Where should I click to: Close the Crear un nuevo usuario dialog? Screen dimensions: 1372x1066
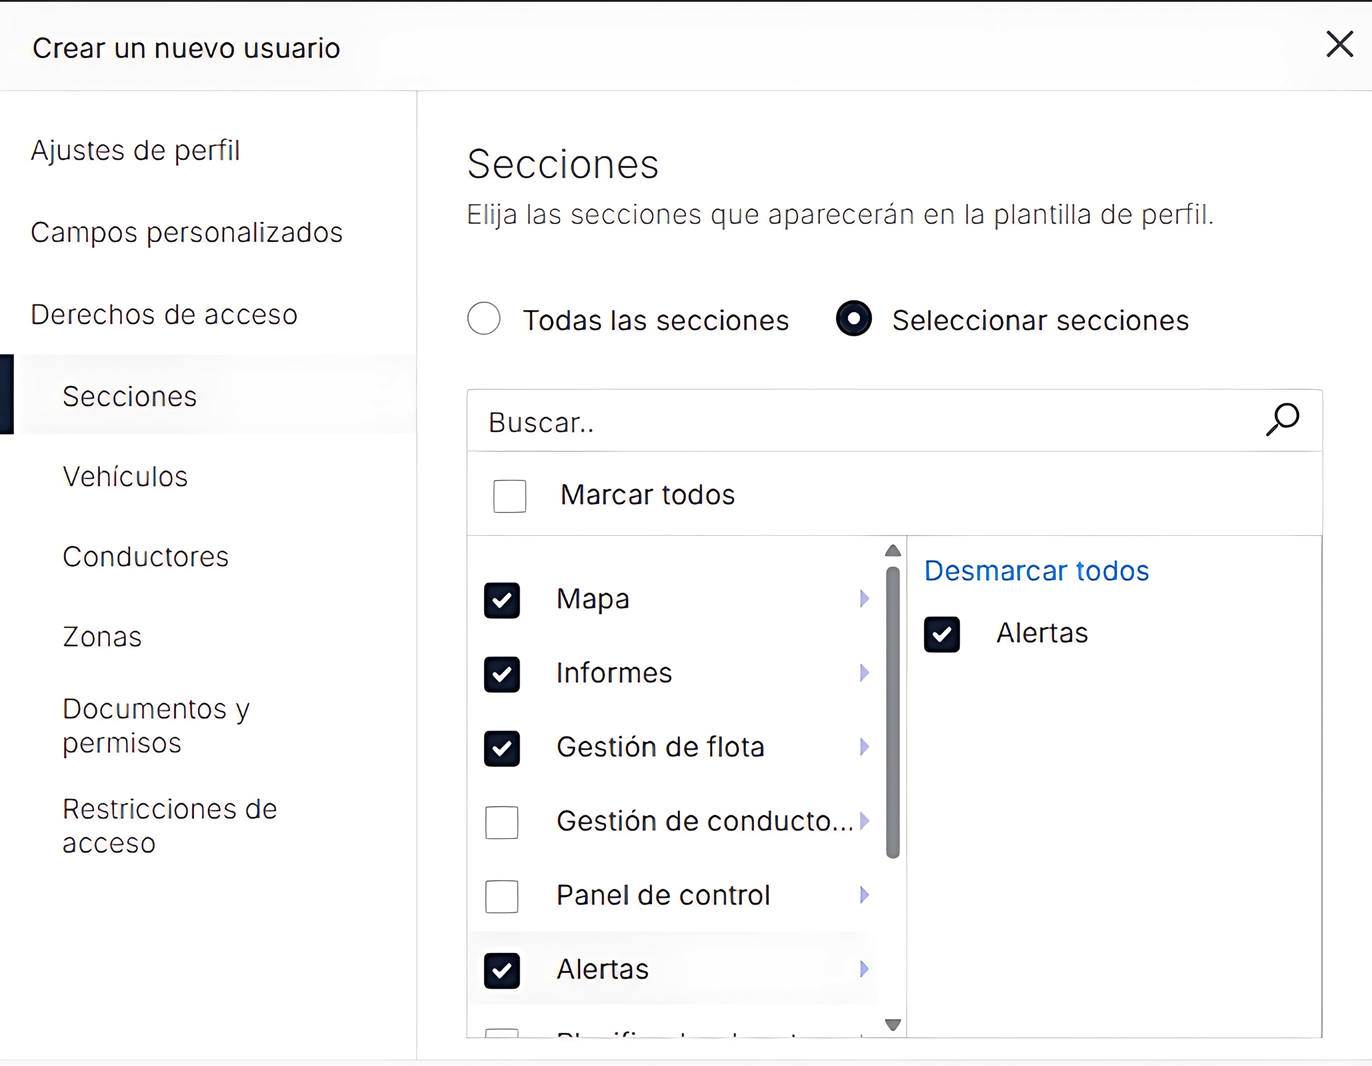coord(1339,44)
